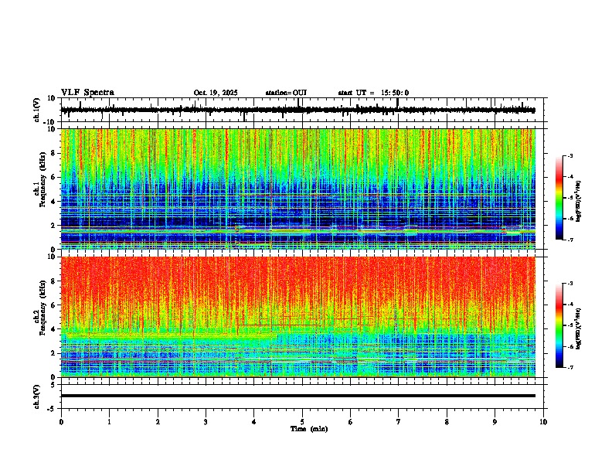
Task: Click the thick black ch.3 voltage line
Action: (298, 396)
